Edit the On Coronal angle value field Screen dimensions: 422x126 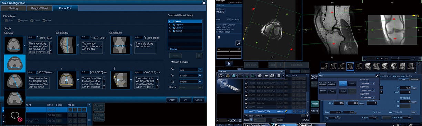click(138, 37)
